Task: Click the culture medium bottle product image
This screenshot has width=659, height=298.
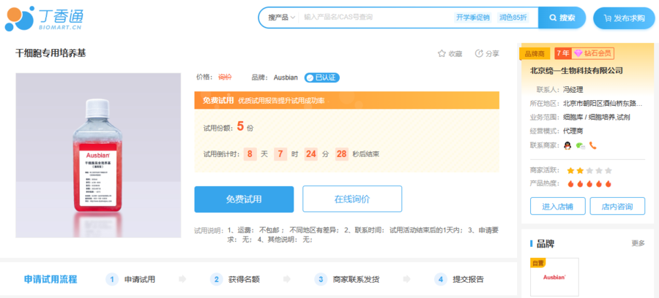Action: [98, 155]
